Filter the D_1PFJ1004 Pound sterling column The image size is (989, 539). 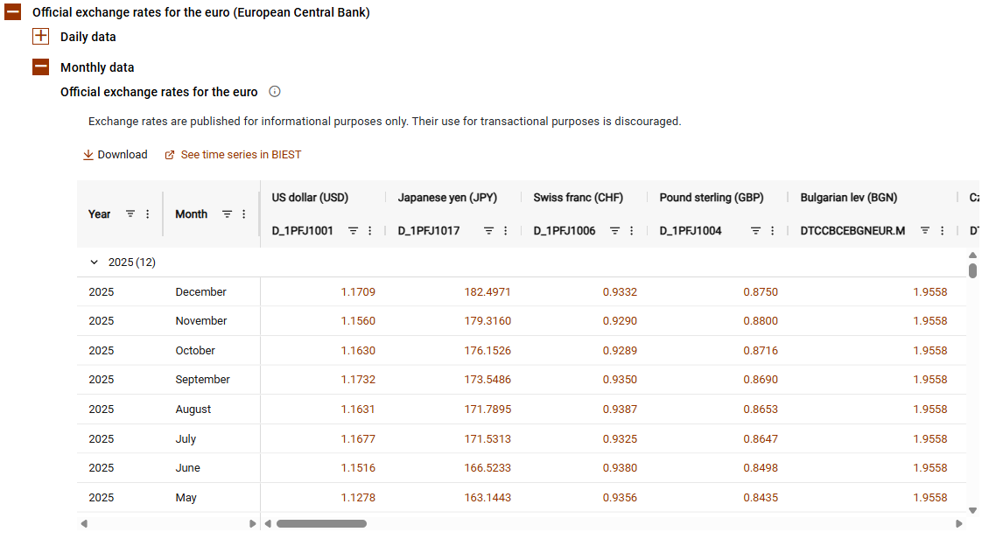coord(755,231)
